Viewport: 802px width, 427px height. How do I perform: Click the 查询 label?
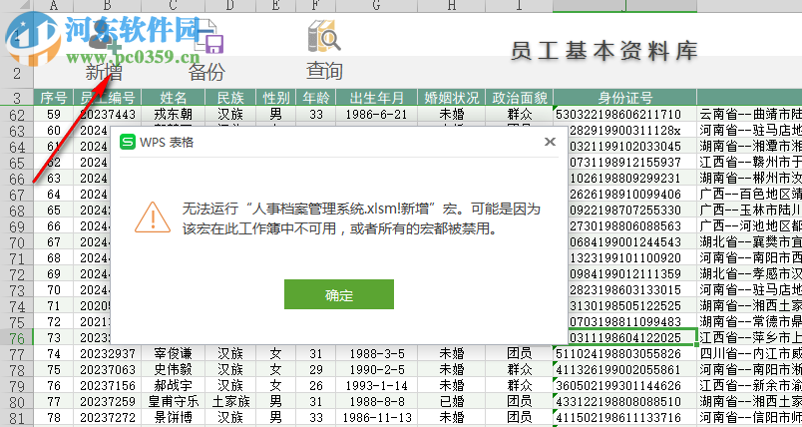point(324,71)
